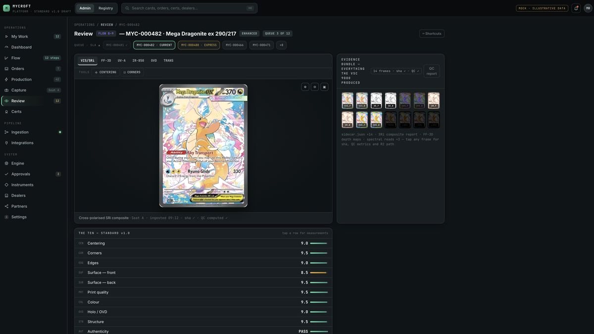Click the zoom-in icon above the card viewer
Image resolution: width=594 pixels, height=334 pixels.
click(x=305, y=87)
